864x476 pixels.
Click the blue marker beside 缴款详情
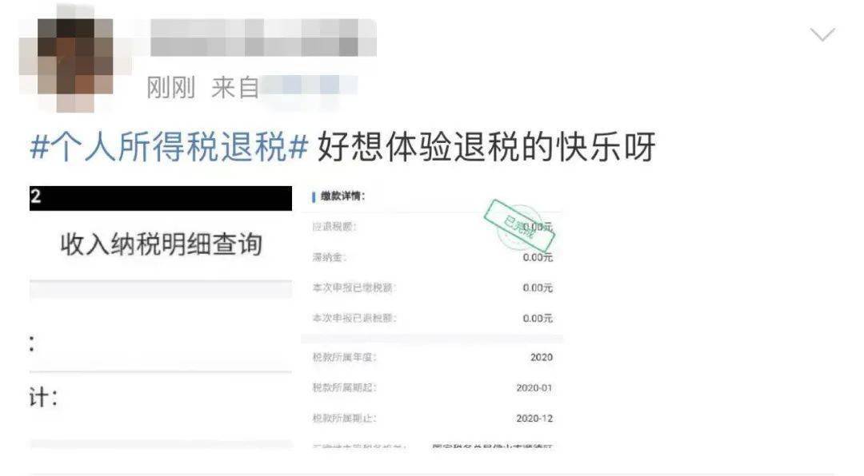tap(314, 196)
